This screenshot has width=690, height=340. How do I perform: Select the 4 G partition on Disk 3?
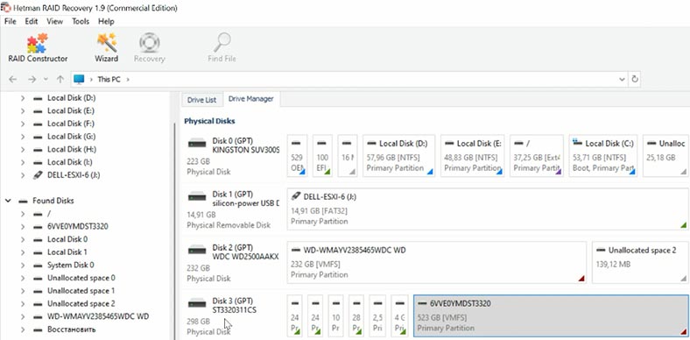pyautogui.click(x=399, y=315)
